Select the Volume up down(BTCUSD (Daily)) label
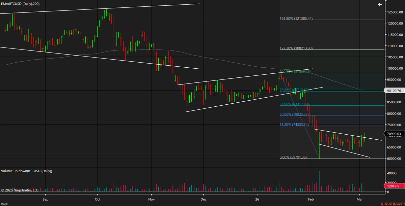 [x=27, y=171]
